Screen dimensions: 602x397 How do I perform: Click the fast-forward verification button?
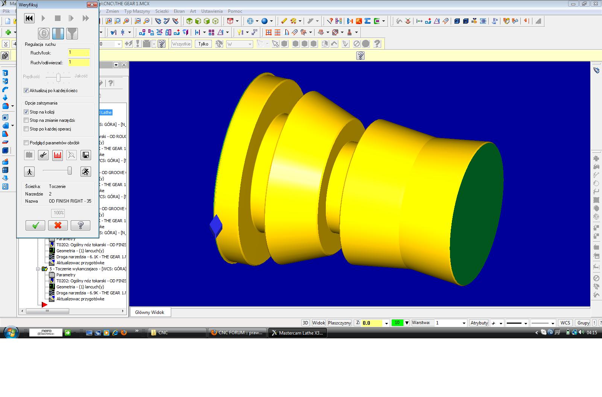[86, 18]
